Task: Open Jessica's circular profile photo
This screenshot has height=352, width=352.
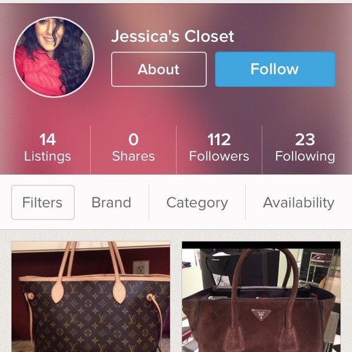Action: pyautogui.click(x=54, y=57)
